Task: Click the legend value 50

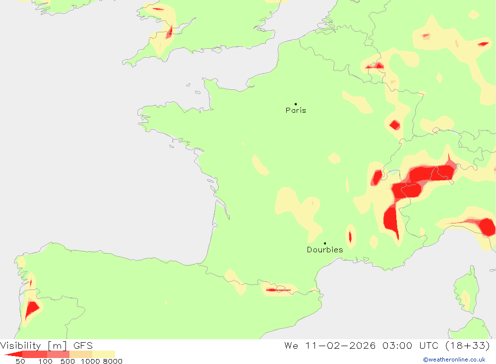Action: (20, 362)
